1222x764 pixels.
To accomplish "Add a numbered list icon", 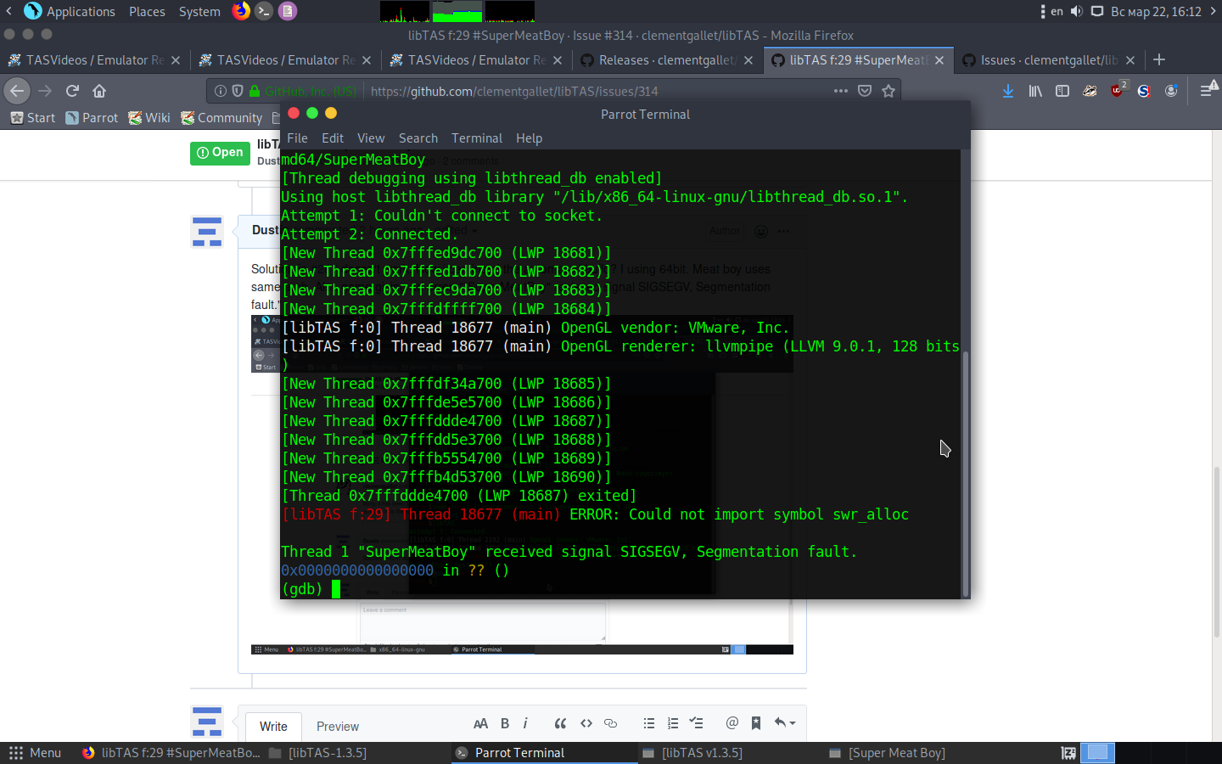I will point(673,723).
